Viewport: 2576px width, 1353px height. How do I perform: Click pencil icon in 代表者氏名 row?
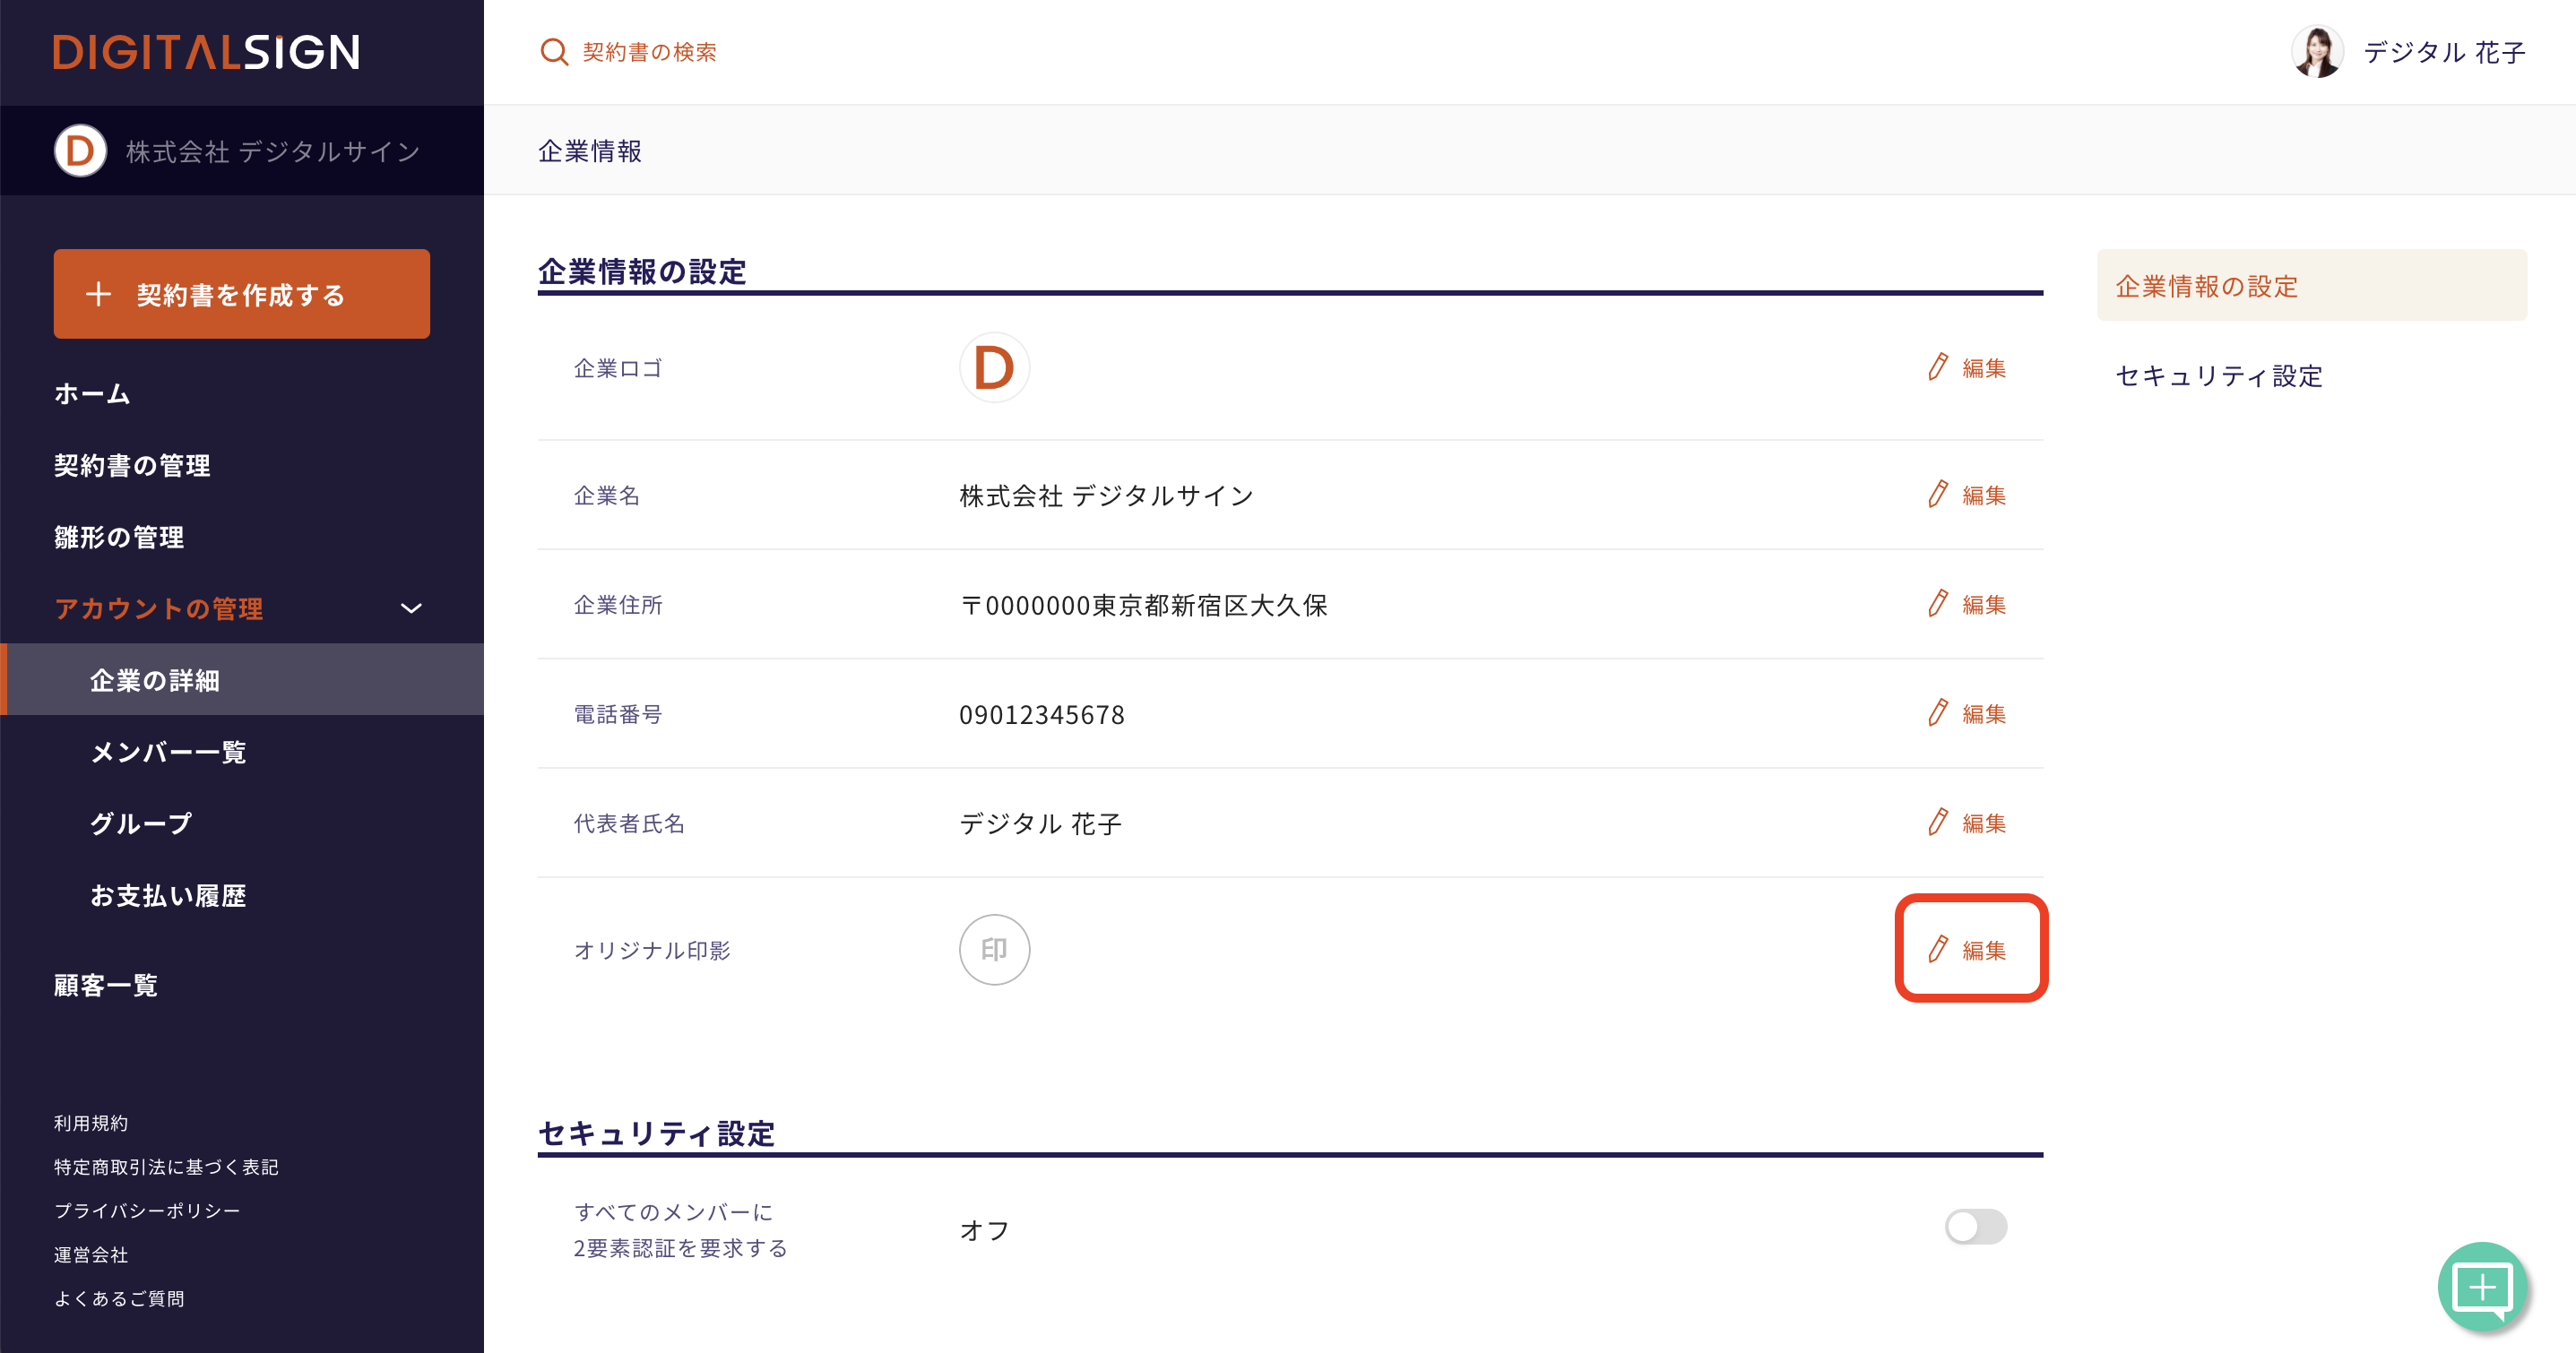pos(1938,822)
